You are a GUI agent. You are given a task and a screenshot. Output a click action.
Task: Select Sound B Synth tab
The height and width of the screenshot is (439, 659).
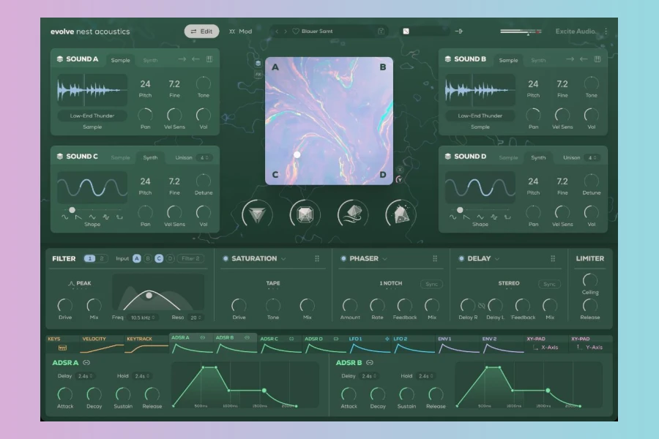538,60
